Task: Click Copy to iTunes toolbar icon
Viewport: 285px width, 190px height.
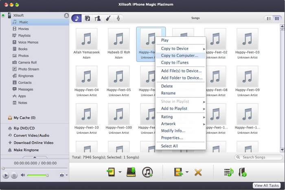Action: [147, 172]
